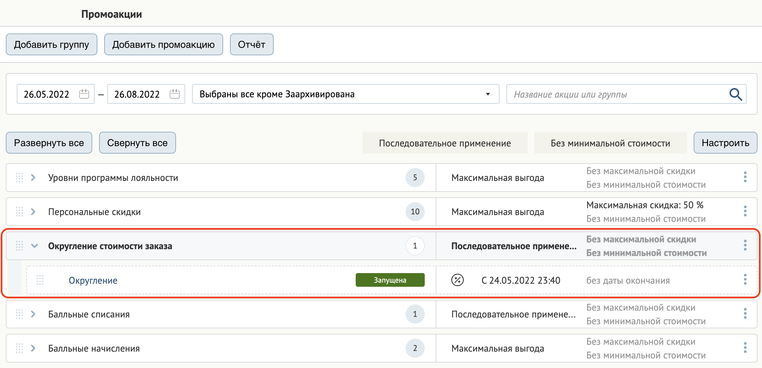Click Настроить button
This screenshot has width=762, height=368.
pos(725,143)
